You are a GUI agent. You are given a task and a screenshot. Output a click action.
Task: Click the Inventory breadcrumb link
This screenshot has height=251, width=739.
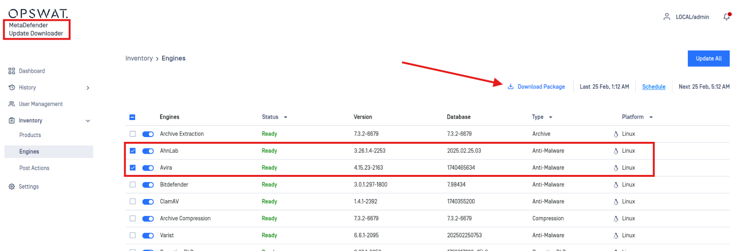coord(139,59)
